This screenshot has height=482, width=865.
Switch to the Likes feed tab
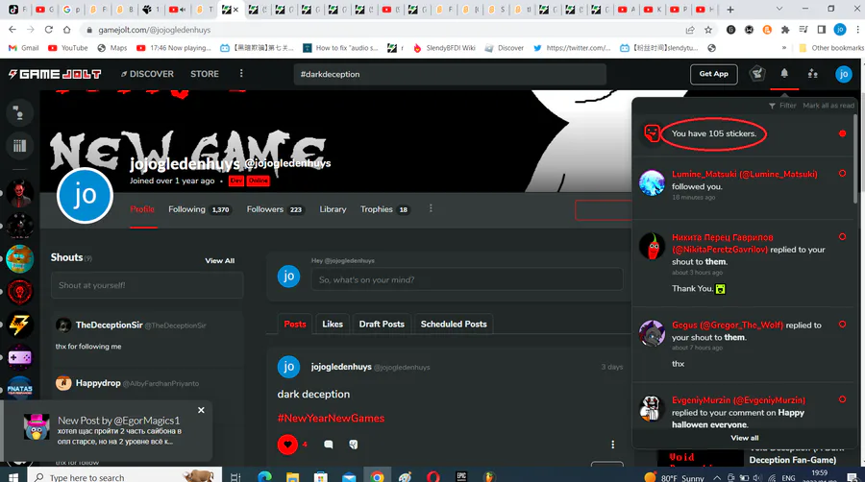click(x=333, y=324)
